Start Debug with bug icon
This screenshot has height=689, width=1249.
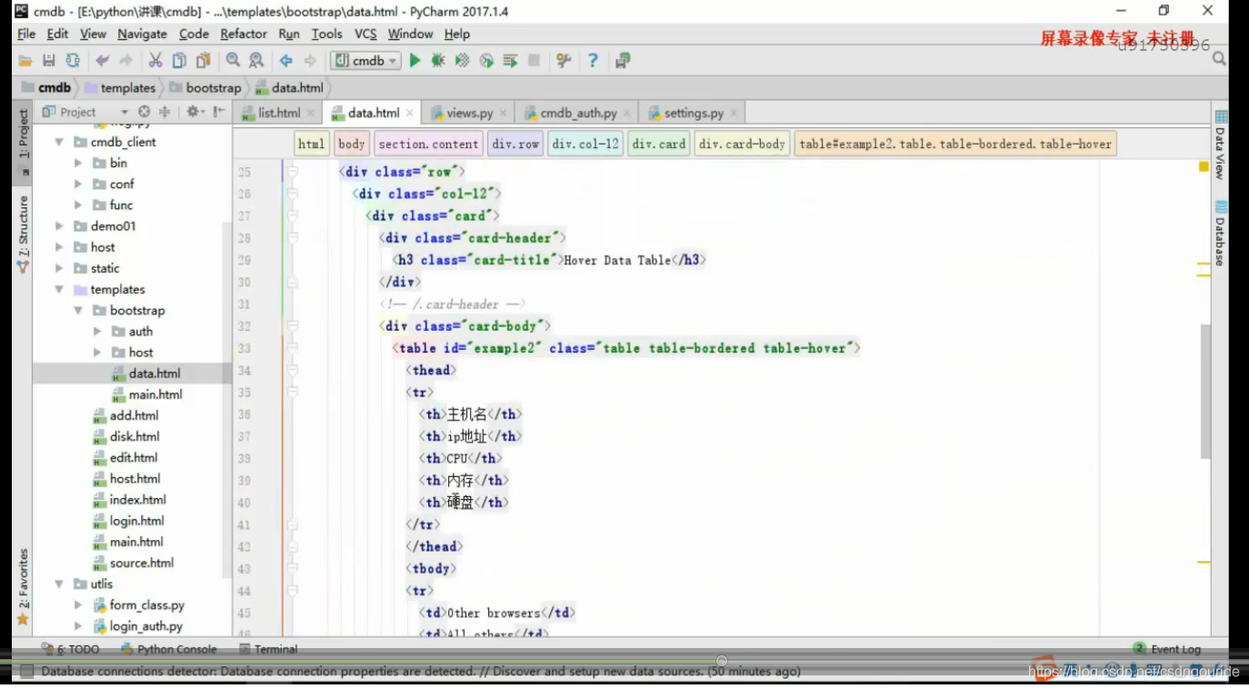tap(438, 60)
